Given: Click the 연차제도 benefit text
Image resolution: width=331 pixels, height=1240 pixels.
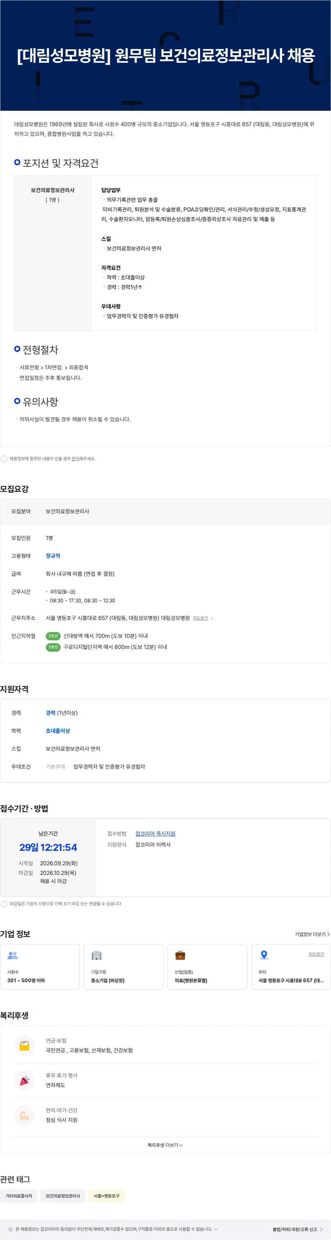Looking at the screenshot, I should (x=55, y=1085).
